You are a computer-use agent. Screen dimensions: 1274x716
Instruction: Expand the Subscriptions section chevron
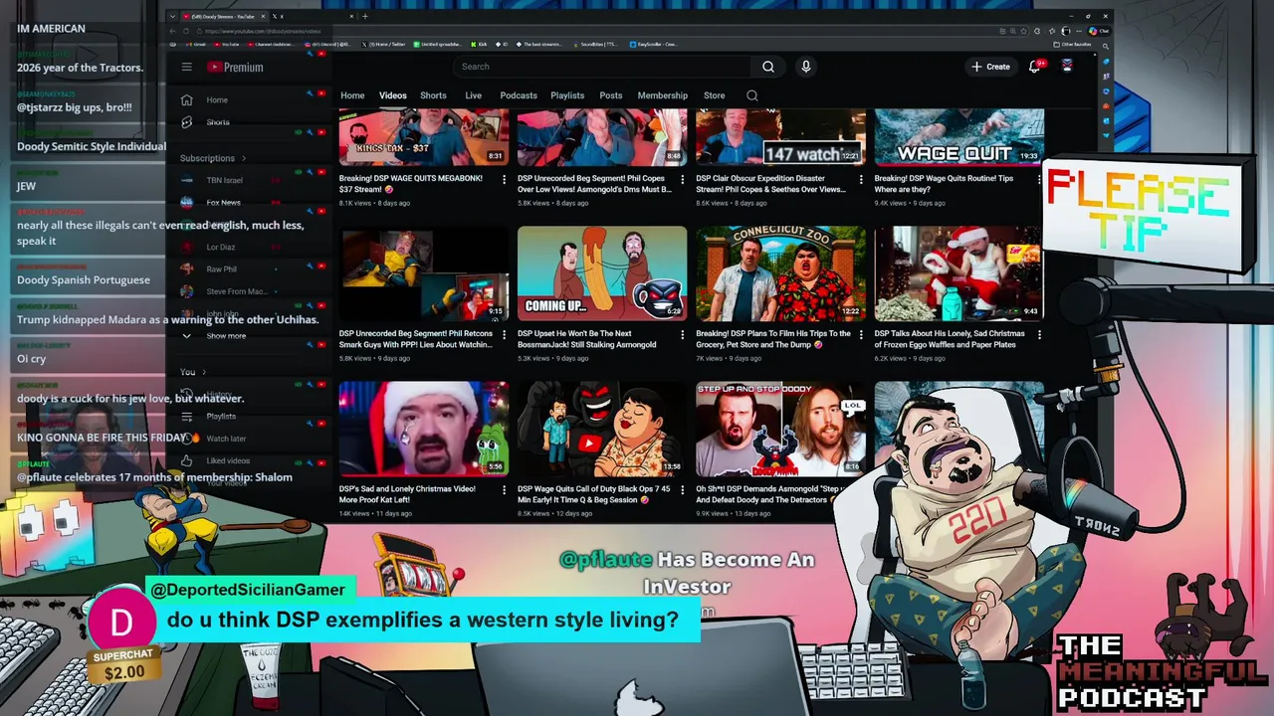pyautogui.click(x=243, y=158)
